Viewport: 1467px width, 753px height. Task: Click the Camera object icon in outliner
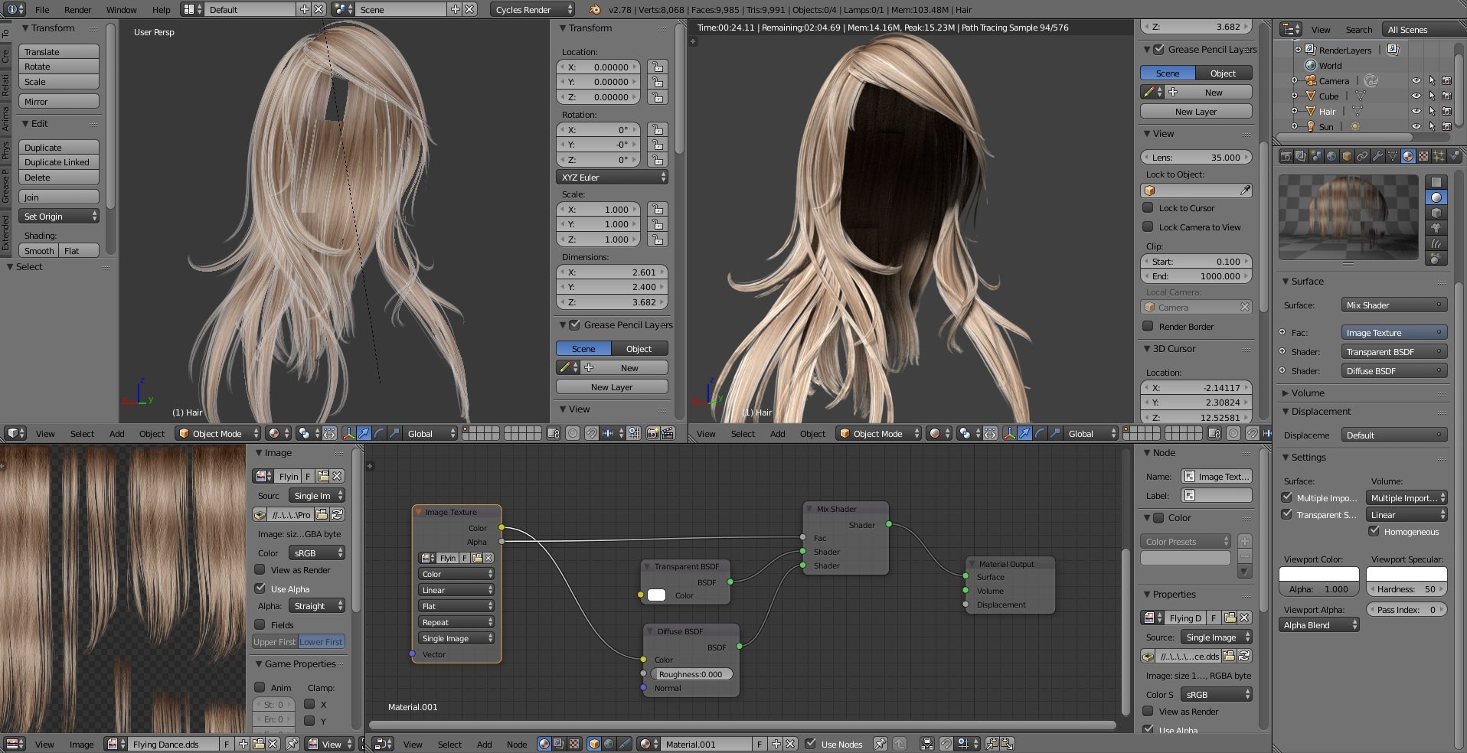[x=1311, y=80]
